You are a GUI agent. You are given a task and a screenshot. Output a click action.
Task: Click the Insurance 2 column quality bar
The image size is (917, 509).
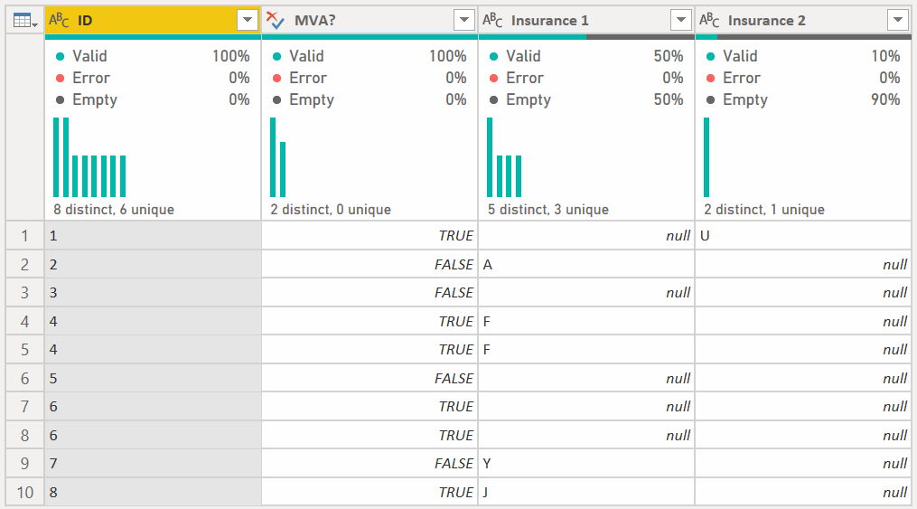[803, 37]
